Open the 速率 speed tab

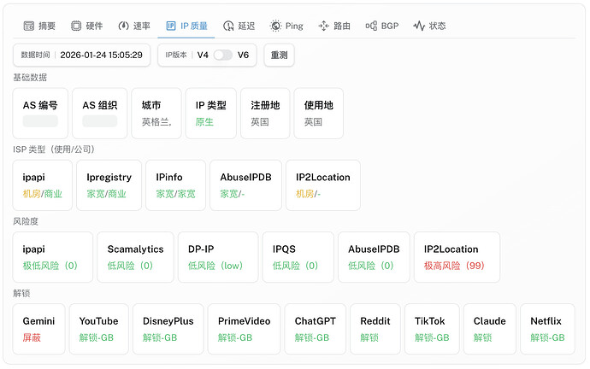pos(134,26)
